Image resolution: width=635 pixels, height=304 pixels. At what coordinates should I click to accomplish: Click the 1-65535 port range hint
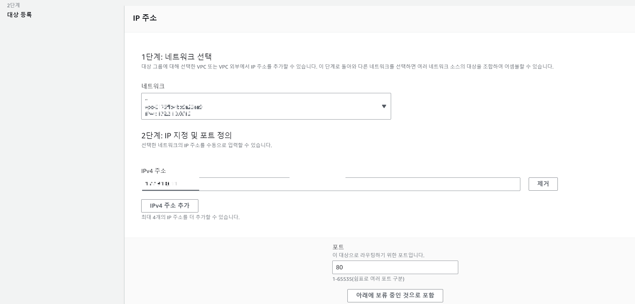coord(368,279)
